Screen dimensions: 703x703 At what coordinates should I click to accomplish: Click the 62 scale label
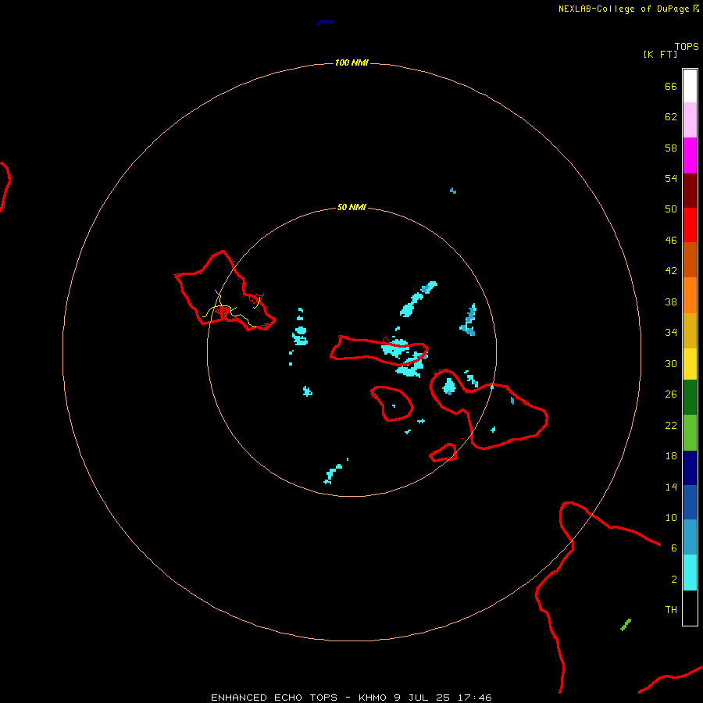point(671,117)
